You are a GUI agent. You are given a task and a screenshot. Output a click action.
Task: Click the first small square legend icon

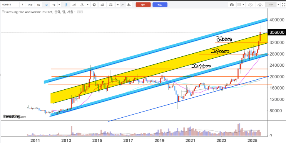[78, 12]
